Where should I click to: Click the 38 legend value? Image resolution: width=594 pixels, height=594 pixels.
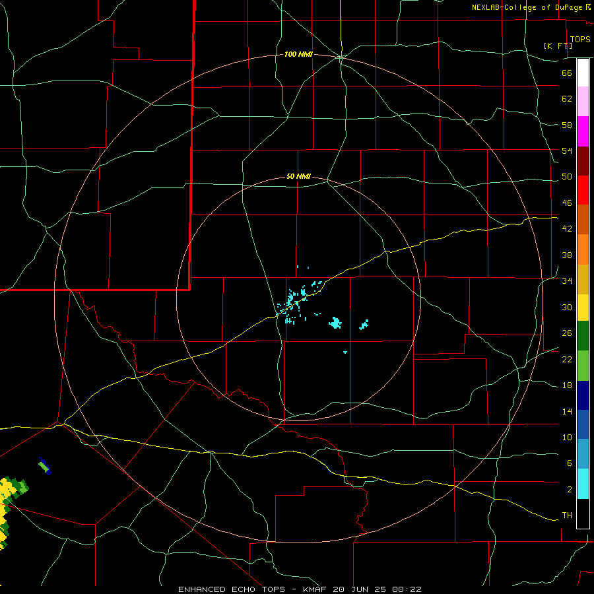pos(567,255)
